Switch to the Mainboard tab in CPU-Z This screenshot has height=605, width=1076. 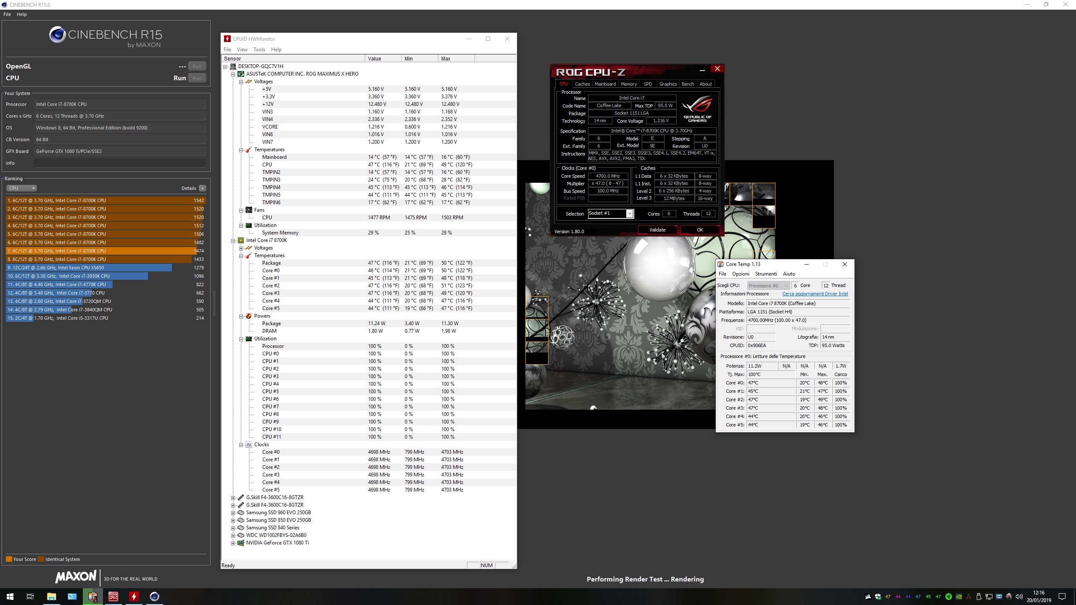click(605, 84)
